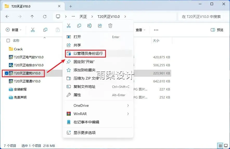This screenshot has height=149, width=230.
Task: Select 以管理员身份运行
Action: pos(98,53)
